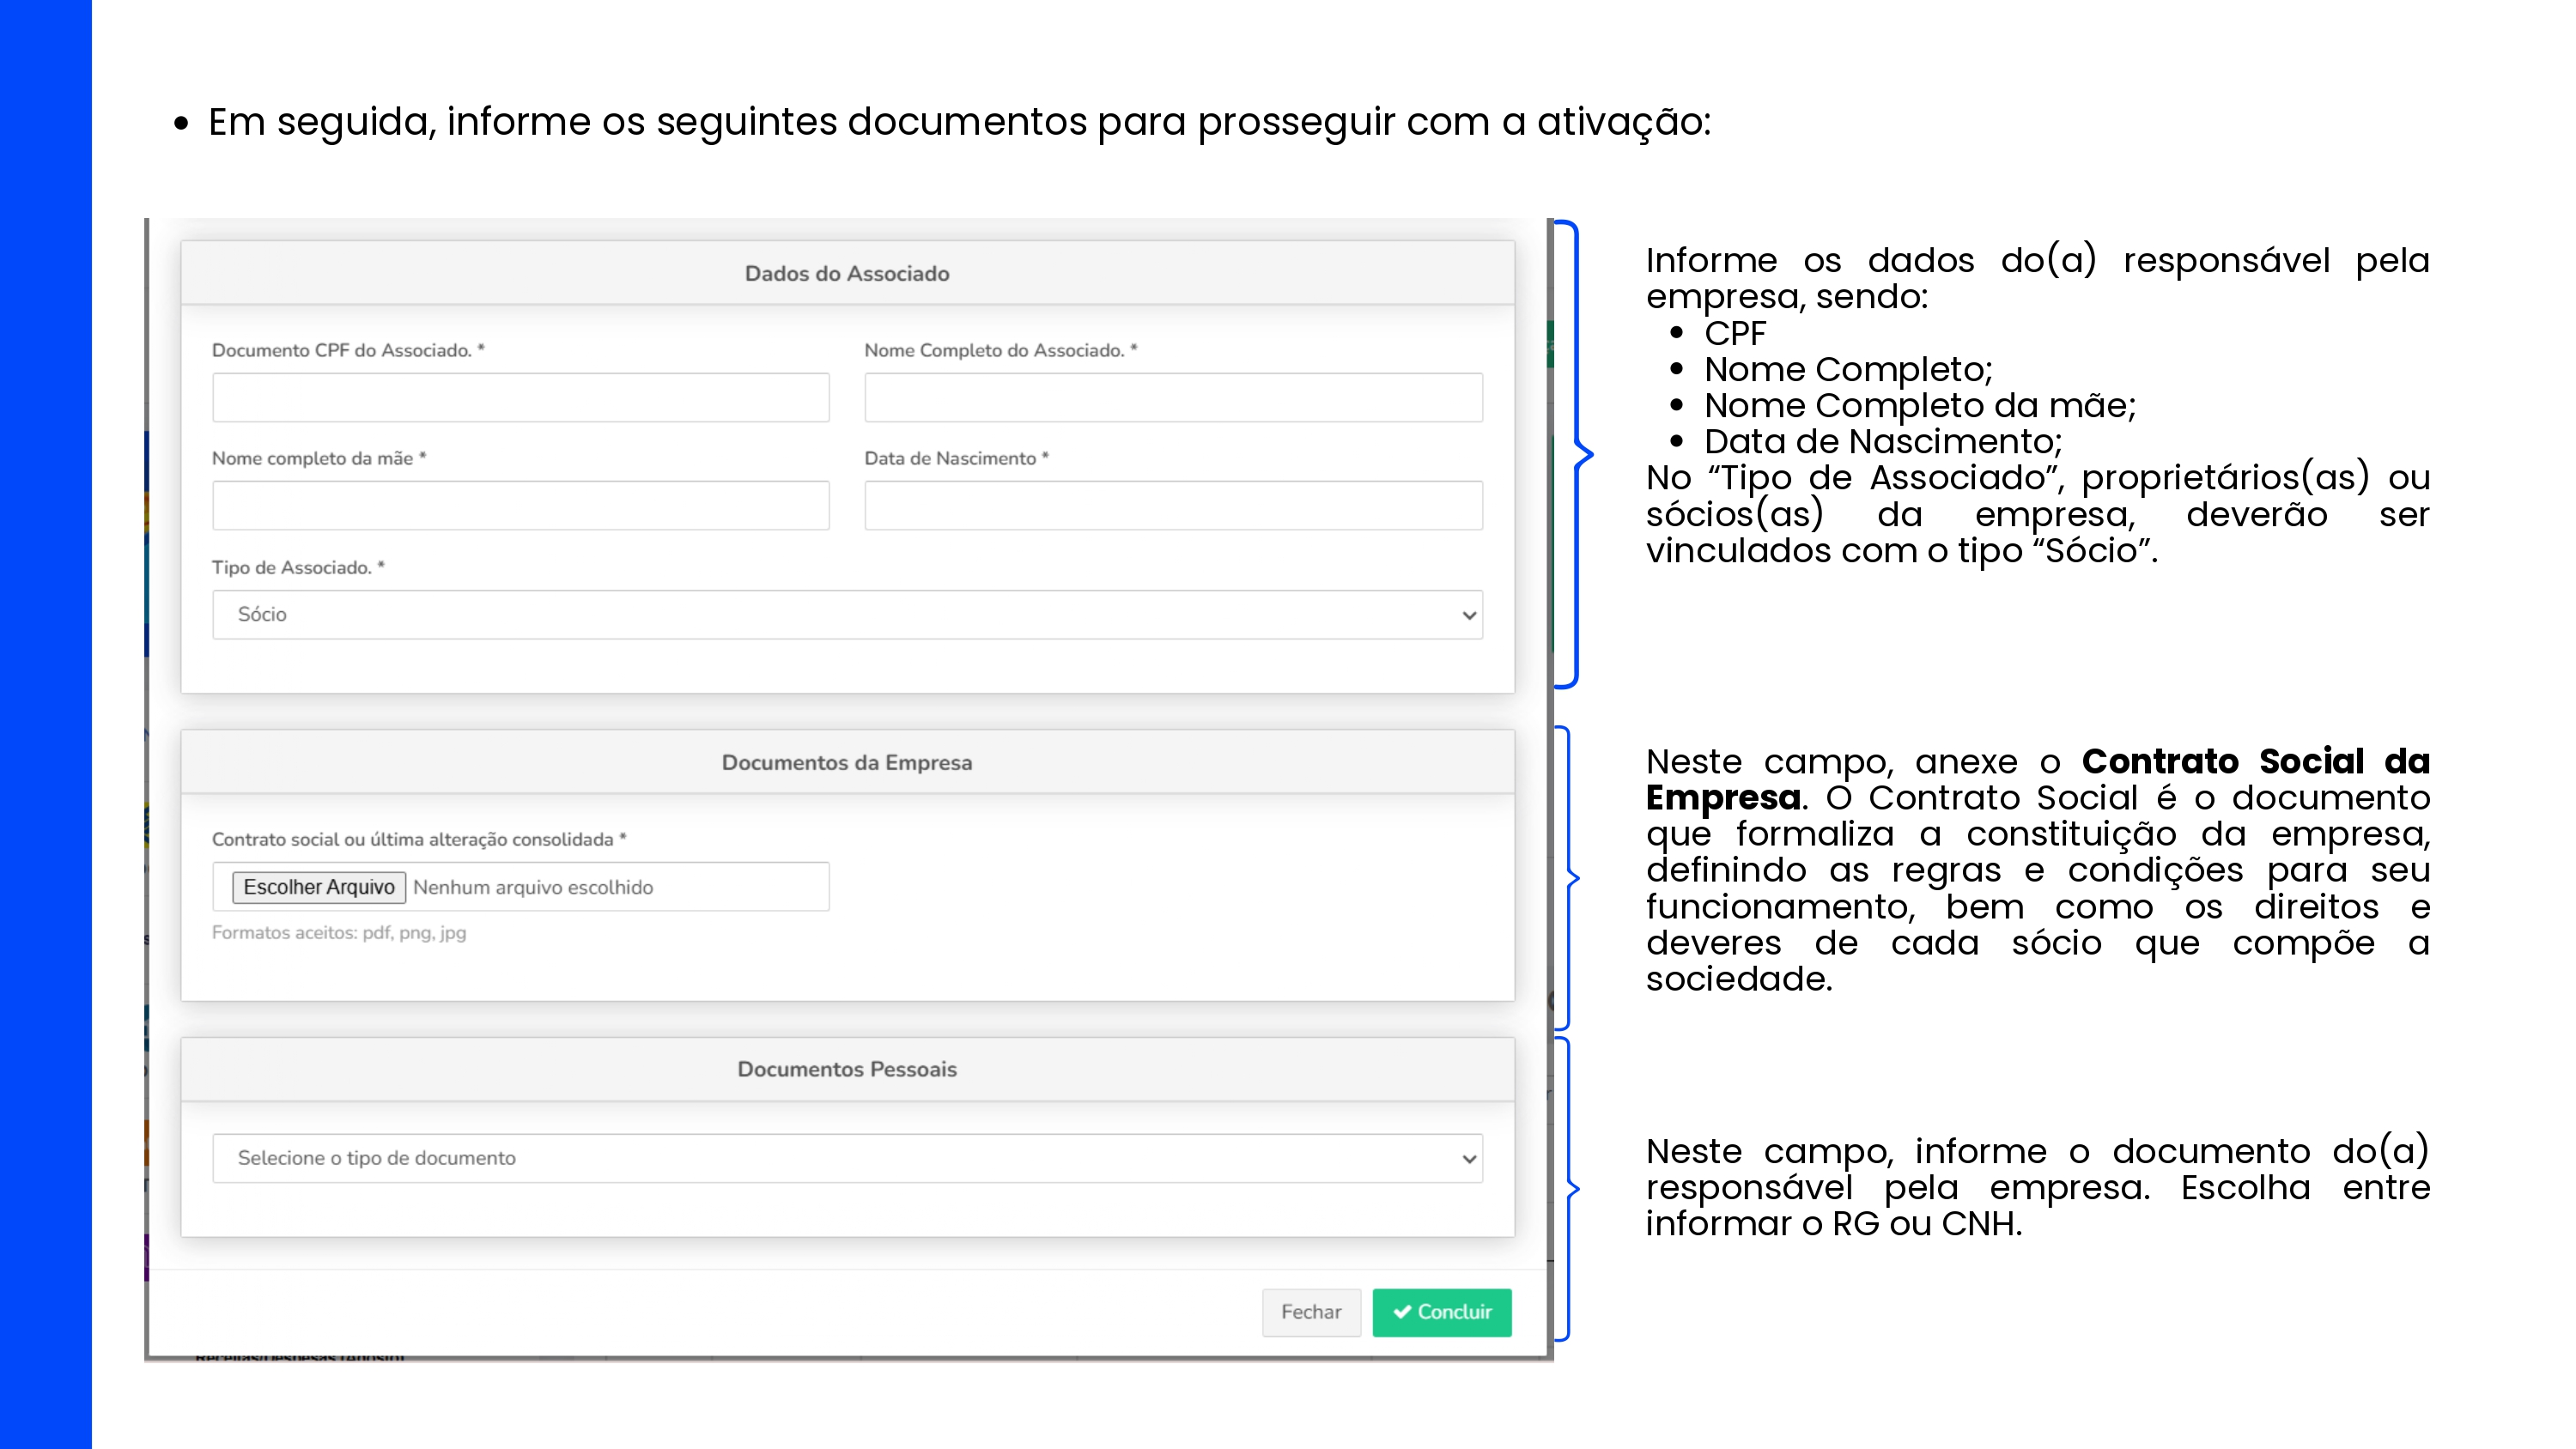2576x1449 pixels.
Task: Click the Formatos aceitos hint text
Action: coord(338,932)
